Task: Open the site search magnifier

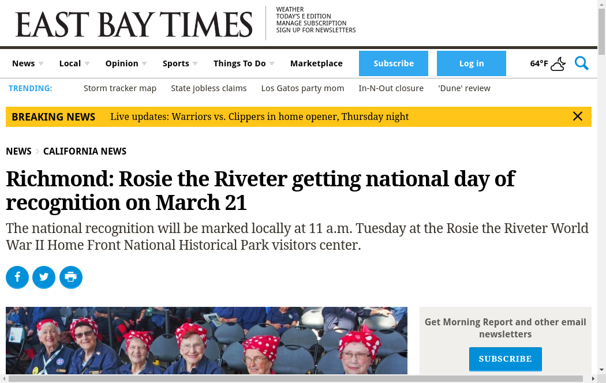Action: point(581,63)
